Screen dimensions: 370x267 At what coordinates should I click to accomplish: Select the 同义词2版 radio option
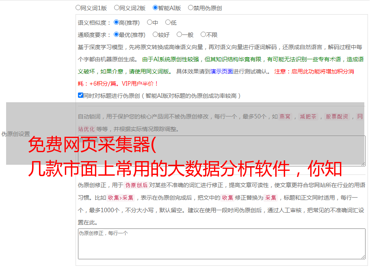tap(117, 8)
